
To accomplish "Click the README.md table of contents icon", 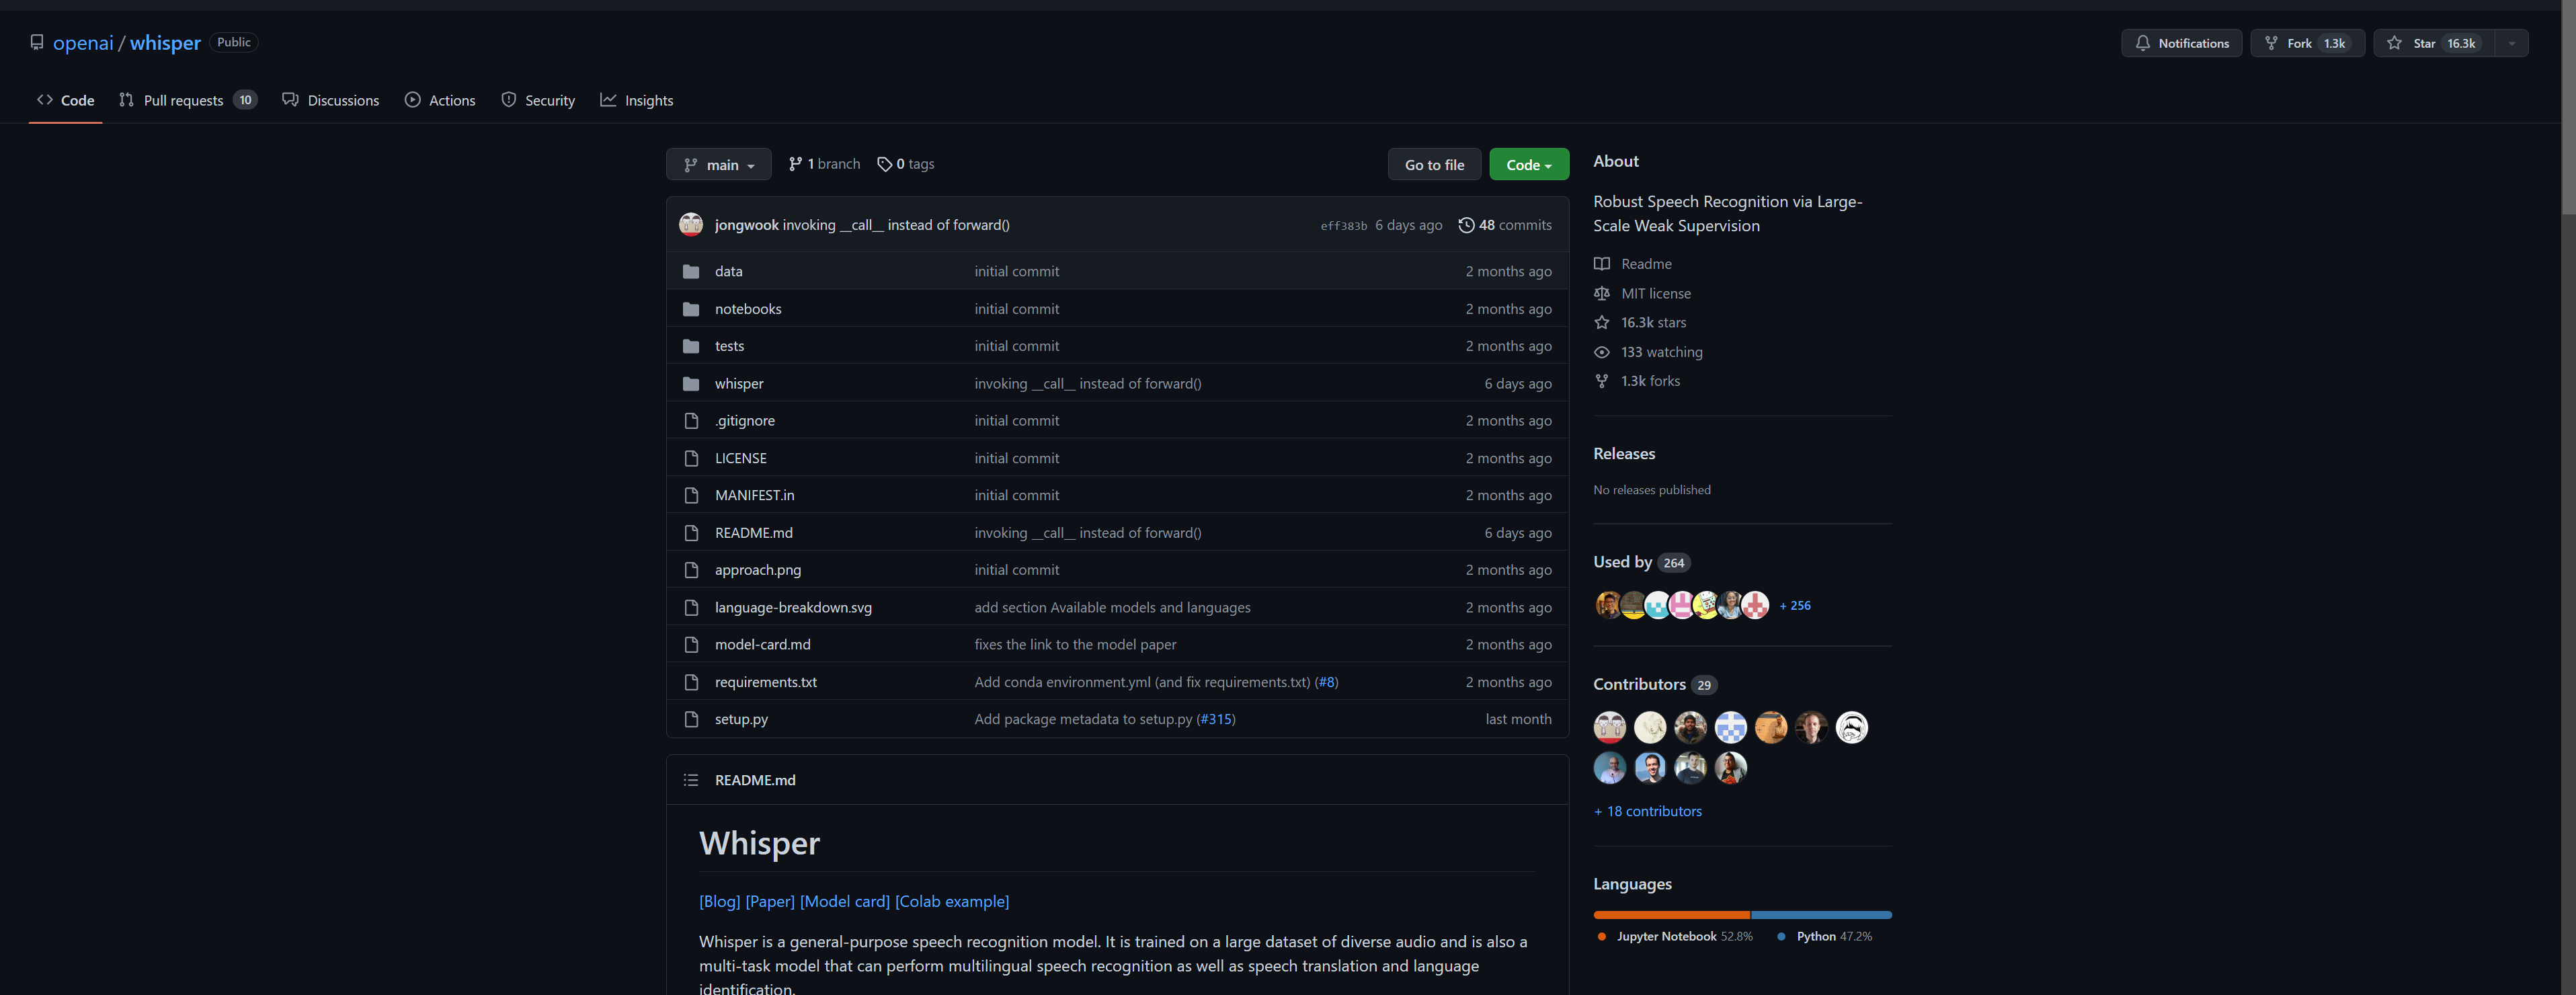I will tap(690, 780).
